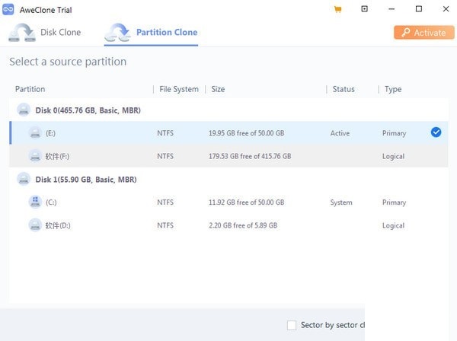Enable the Sector by sector checkbox
This screenshot has height=341, width=457.
point(292,325)
